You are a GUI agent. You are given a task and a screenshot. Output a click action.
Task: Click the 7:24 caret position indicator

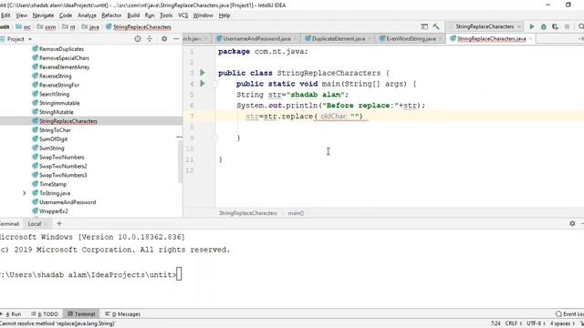[x=495, y=323]
